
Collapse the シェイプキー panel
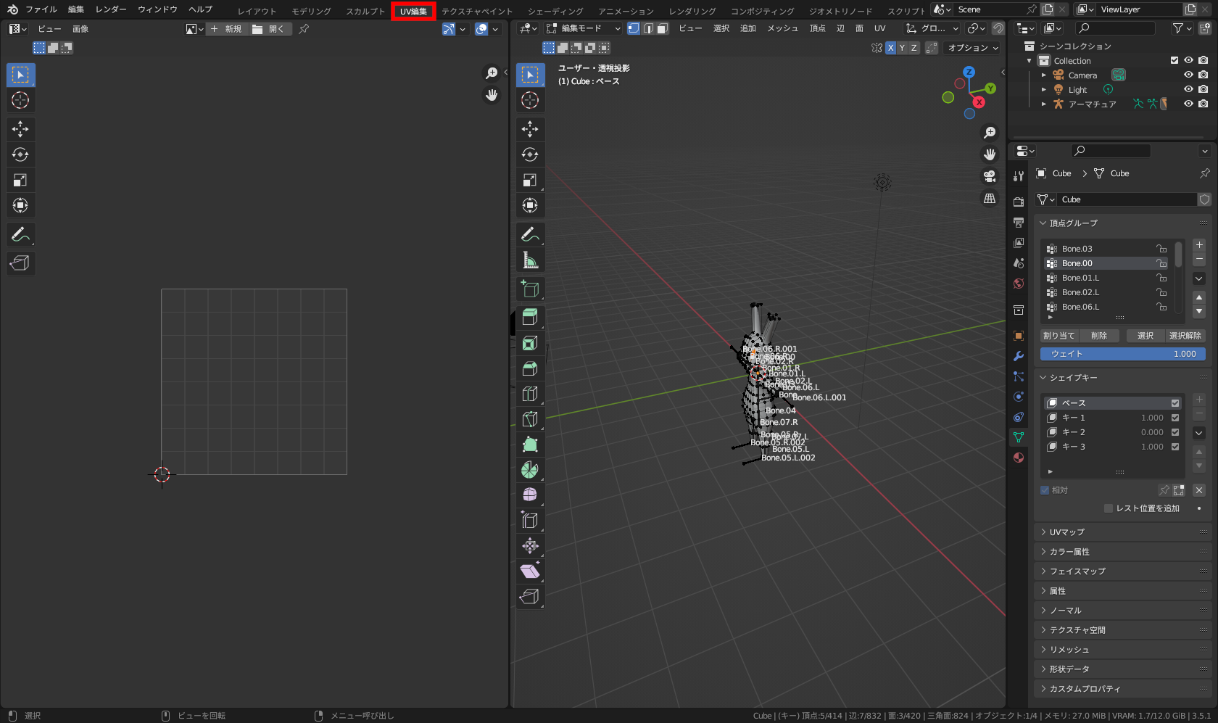click(x=1124, y=378)
